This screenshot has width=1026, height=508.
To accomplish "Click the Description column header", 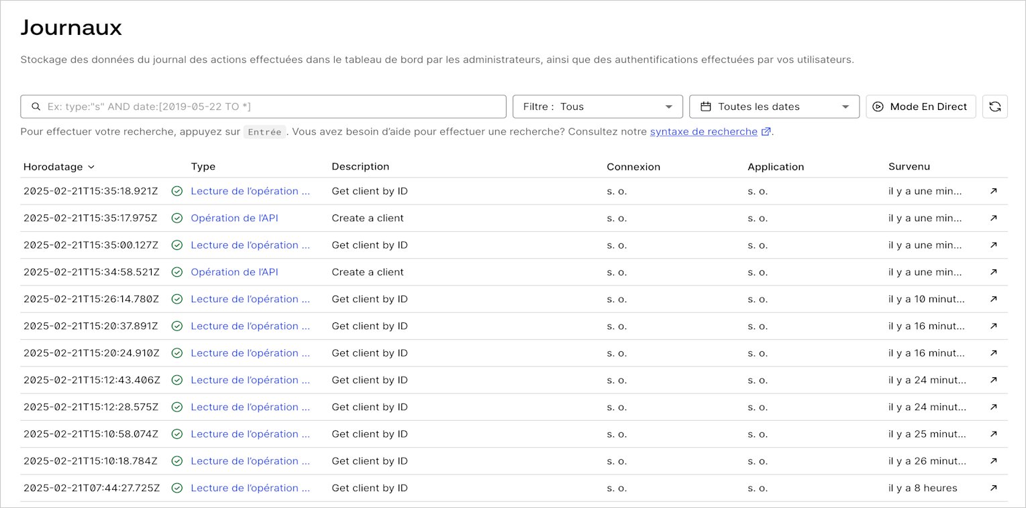I will pyautogui.click(x=360, y=167).
